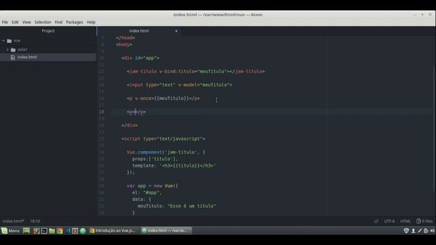Select the vue folder icon
This screenshot has height=245, width=436.
(x=10, y=41)
